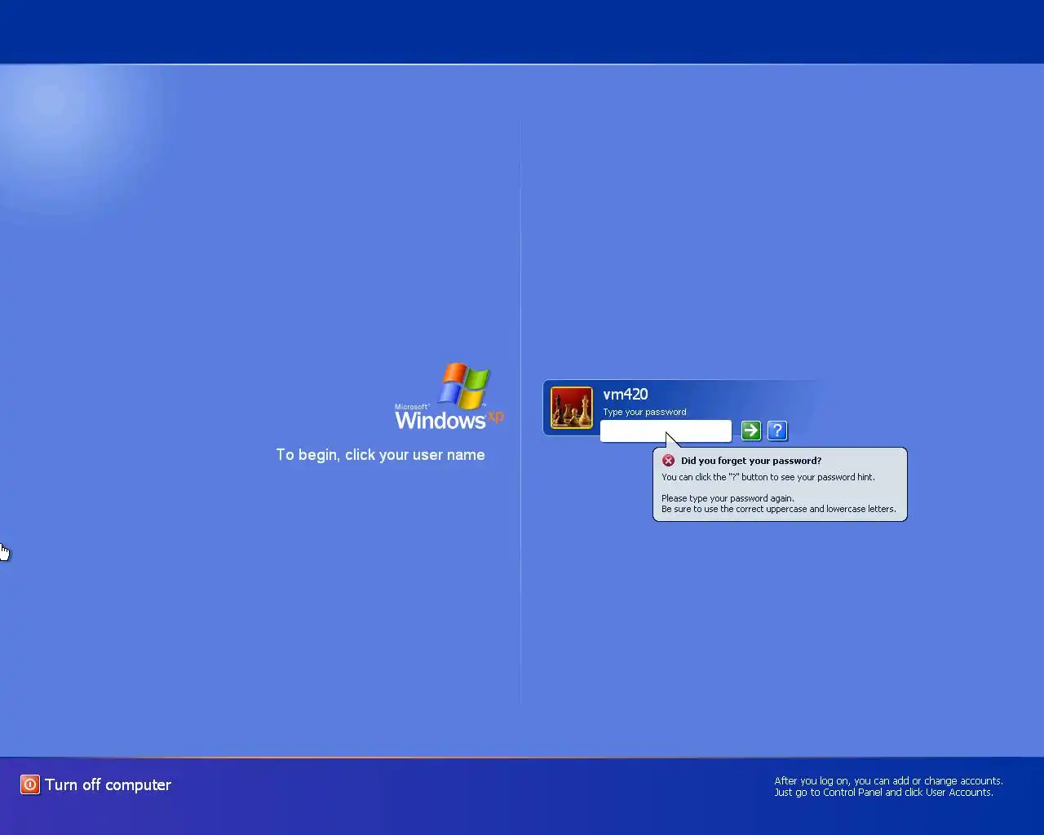This screenshot has width=1044, height=835.
Task: Click 'To begin, click your user name' text
Action: [x=380, y=455]
